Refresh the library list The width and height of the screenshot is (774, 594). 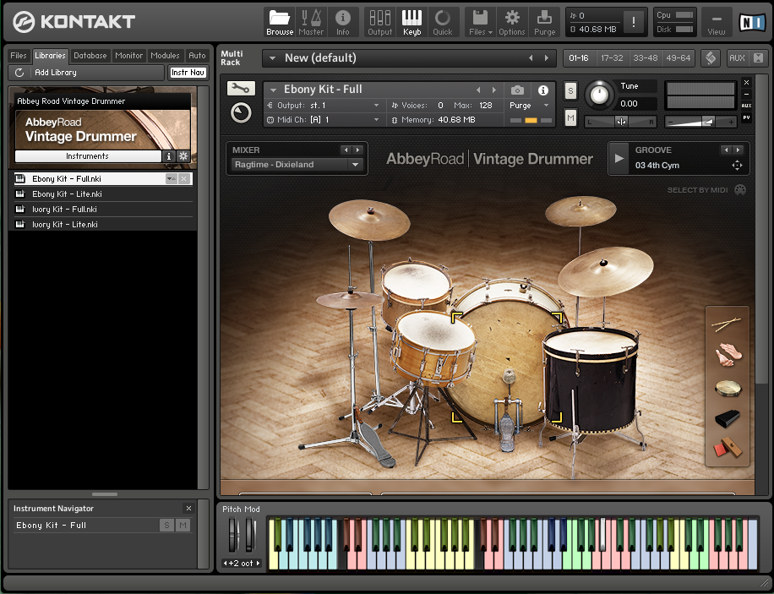pos(19,73)
